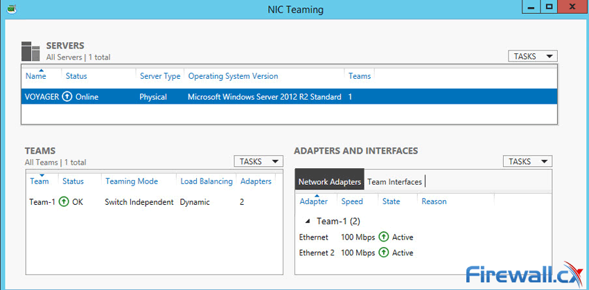Switch to the Team Interfaces tab
The width and height of the screenshot is (589, 290).
coord(394,182)
